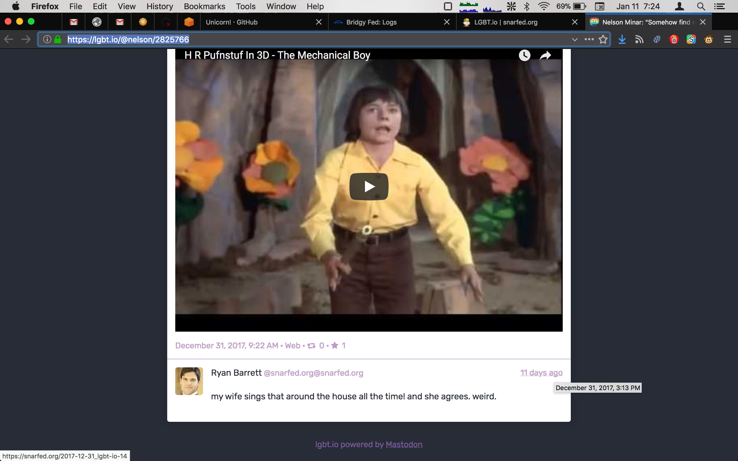
Task: Open the Ryan Barrett display name
Action: [x=236, y=373]
